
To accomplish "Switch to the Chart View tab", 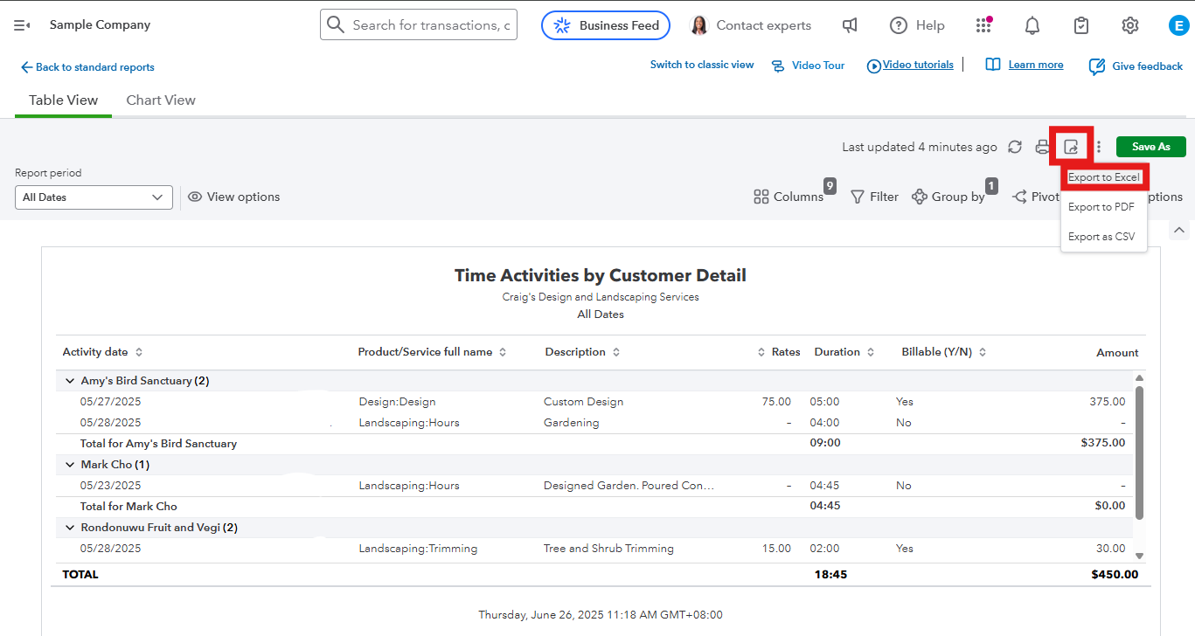I will click(x=161, y=100).
